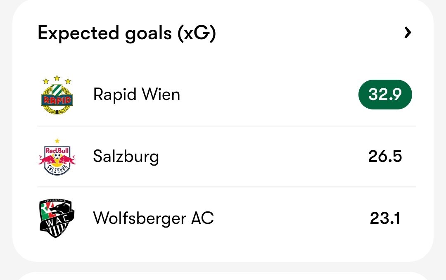This screenshot has height=280, width=446.
Task: Click the three stars above Rapid crest
Action: pyautogui.click(x=57, y=80)
